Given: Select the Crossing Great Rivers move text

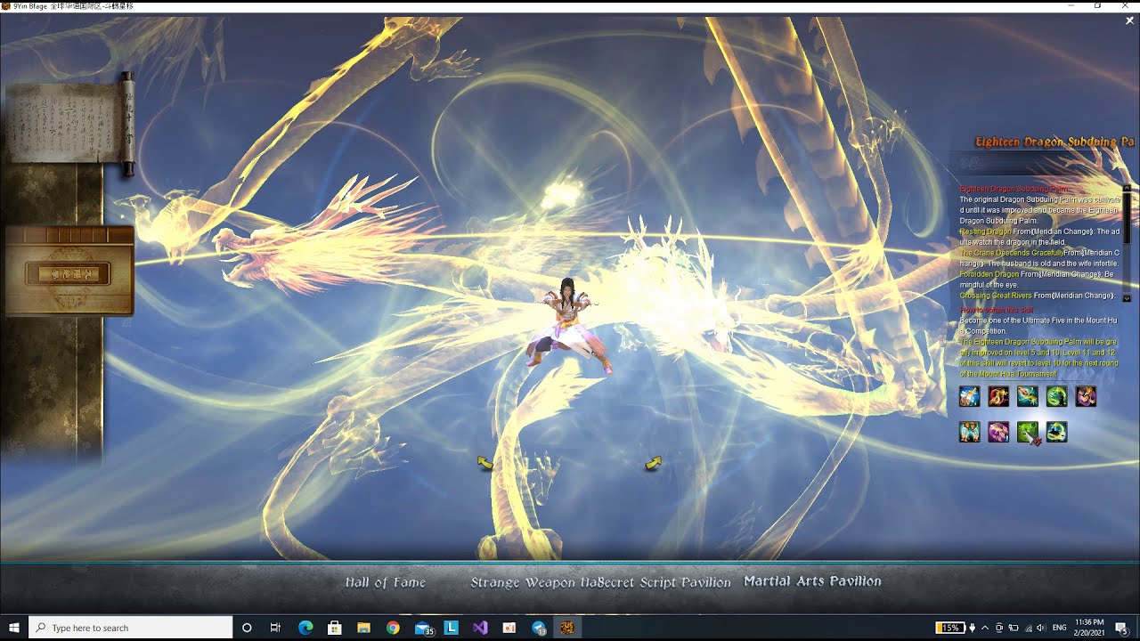Looking at the screenshot, I should [x=996, y=296].
